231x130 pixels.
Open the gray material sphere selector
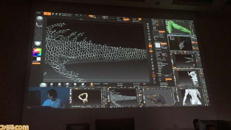(x=38, y=44)
